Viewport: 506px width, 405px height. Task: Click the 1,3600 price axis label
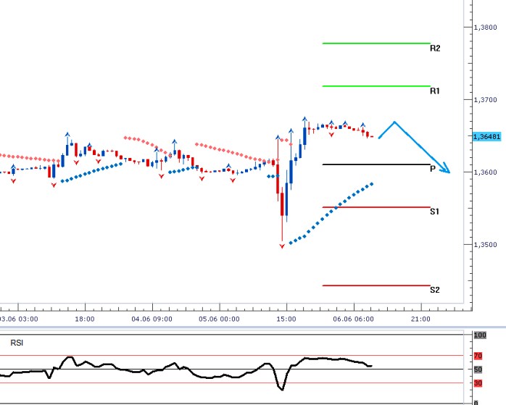click(486, 172)
